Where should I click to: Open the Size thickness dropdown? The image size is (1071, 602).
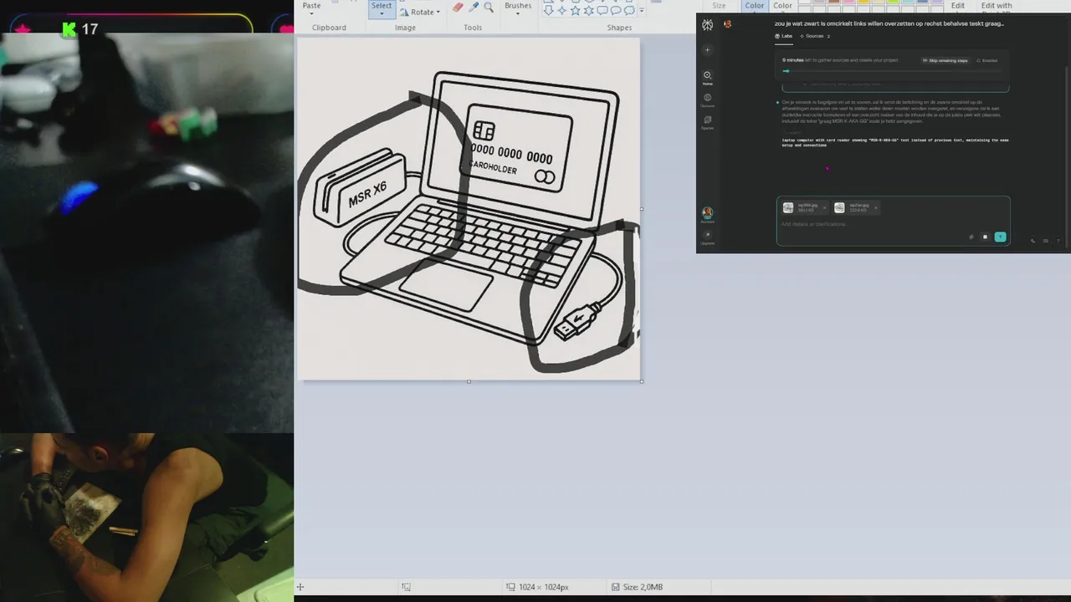click(x=719, y=7)
